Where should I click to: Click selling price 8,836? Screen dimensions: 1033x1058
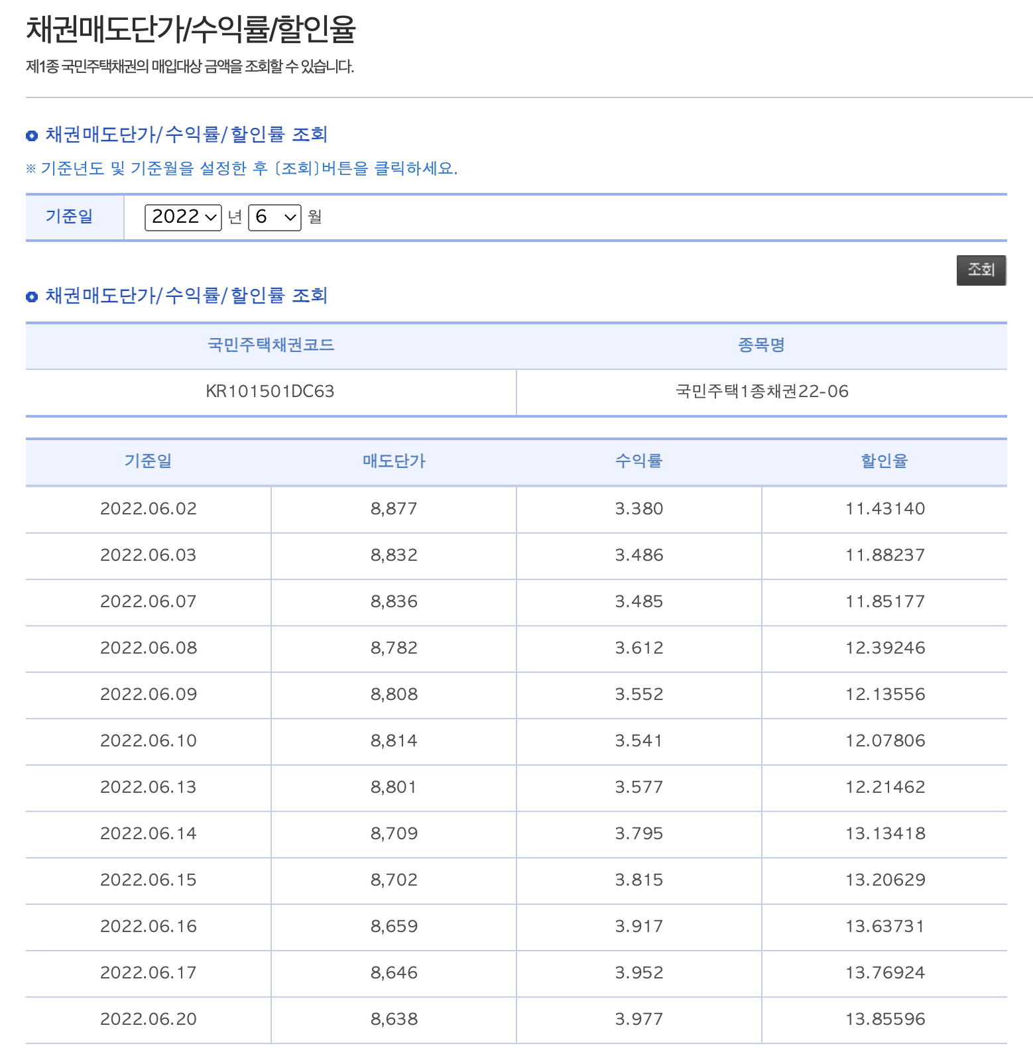tap(394, 602)
